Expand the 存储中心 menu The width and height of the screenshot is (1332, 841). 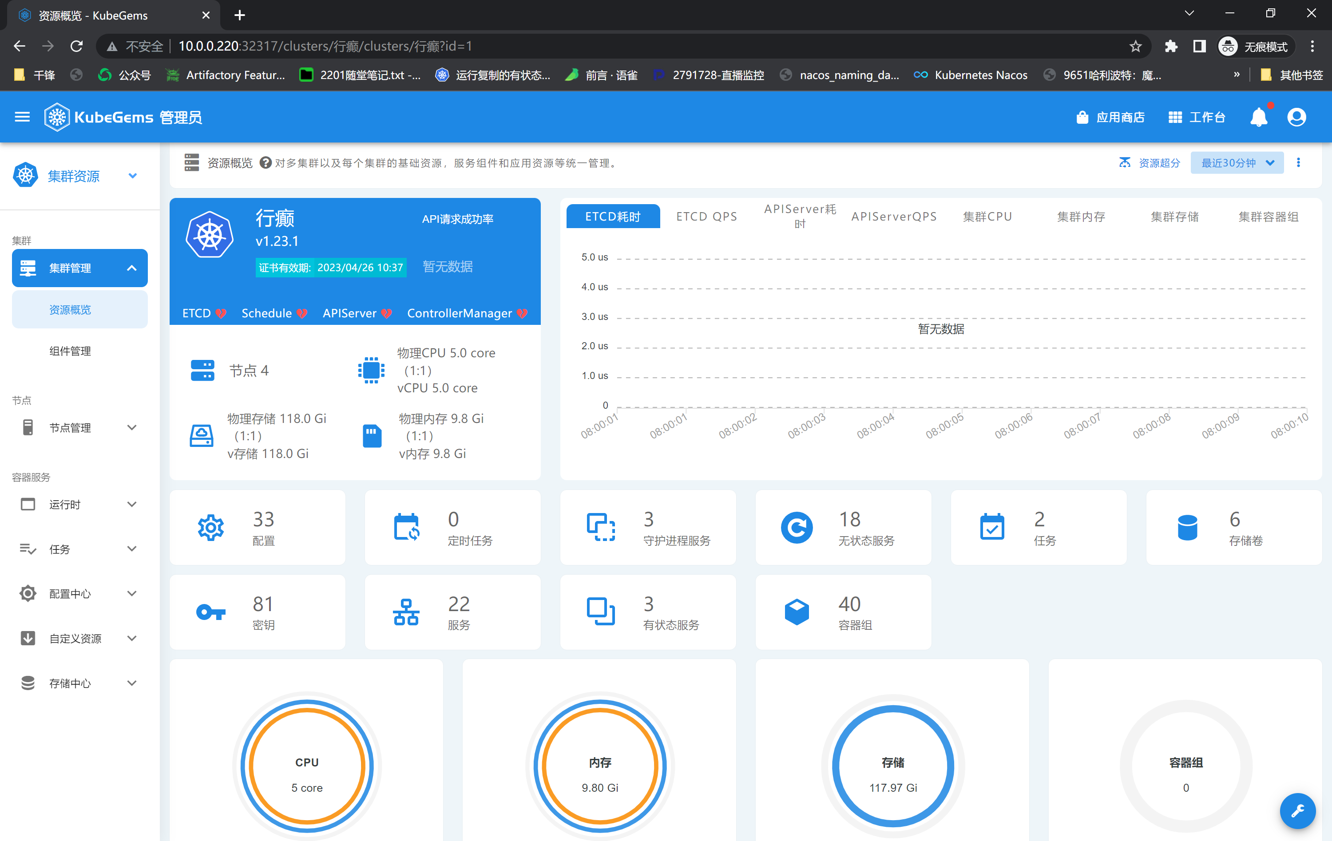[79, 683]
